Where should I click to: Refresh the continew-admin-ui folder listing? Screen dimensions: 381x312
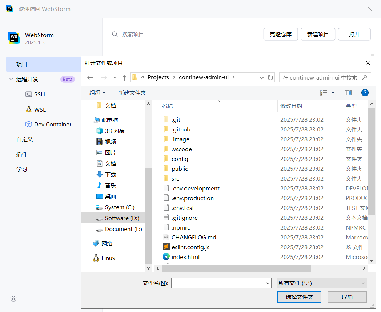270,77
